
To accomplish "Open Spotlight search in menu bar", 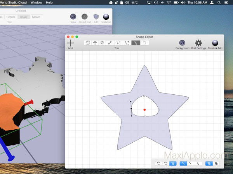I will click(219, 3).
